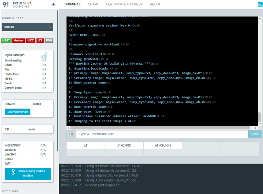Viewport: 263px width, 194px height.
Task: Click the Operator label
Action: [x=10, y=154]
